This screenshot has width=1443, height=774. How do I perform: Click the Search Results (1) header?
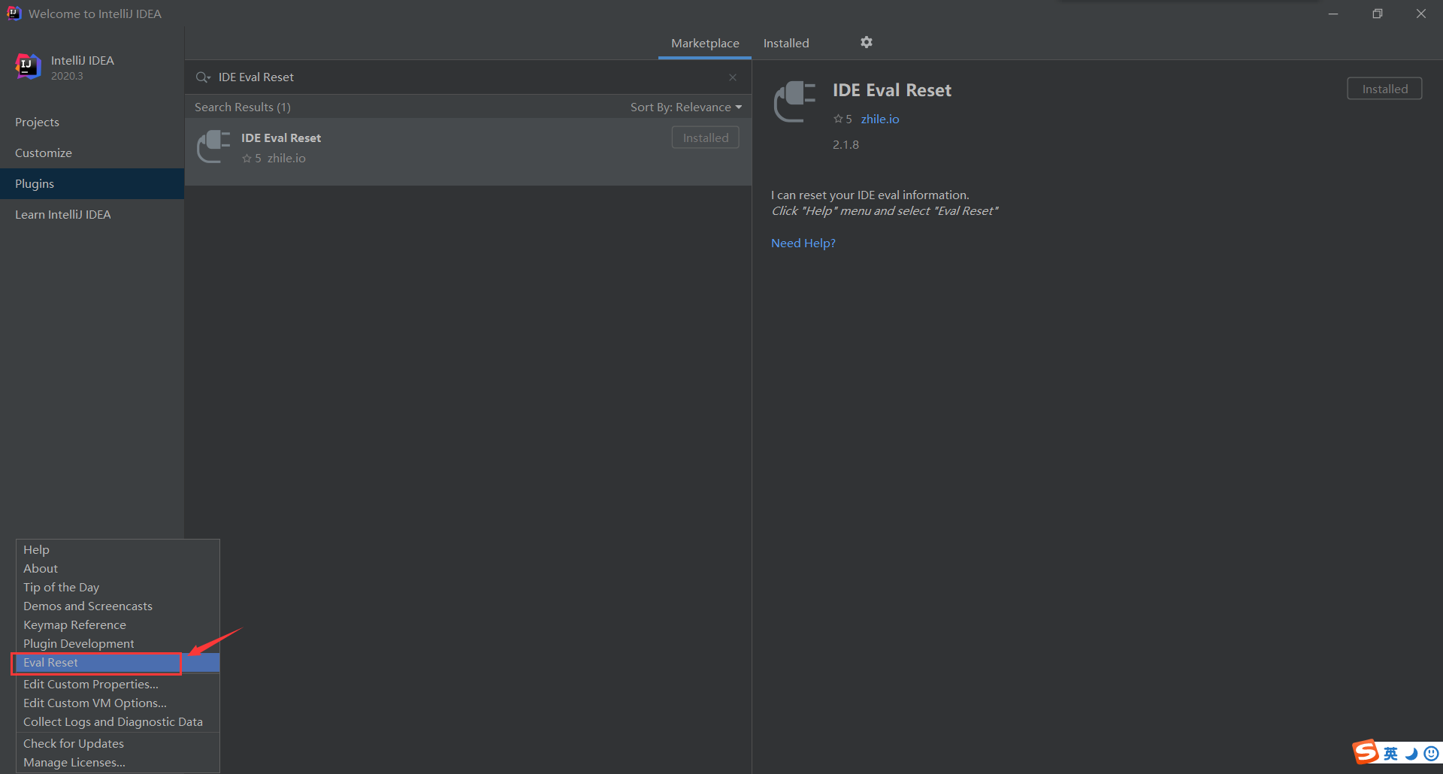[243, 107]
